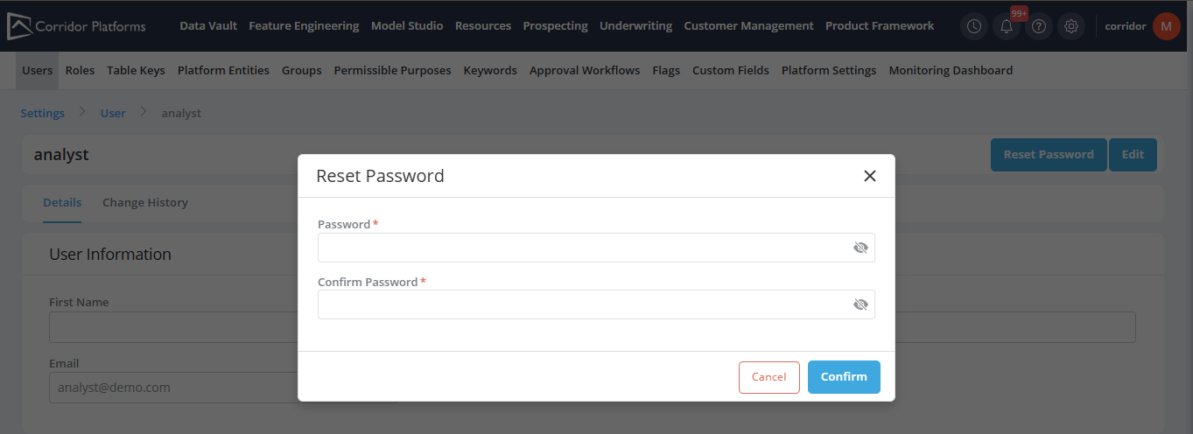Image resolution: width=1193 pixels, height=434 pixels.
Task: Close the Reset Password dialog
Action: coord(869,176)
